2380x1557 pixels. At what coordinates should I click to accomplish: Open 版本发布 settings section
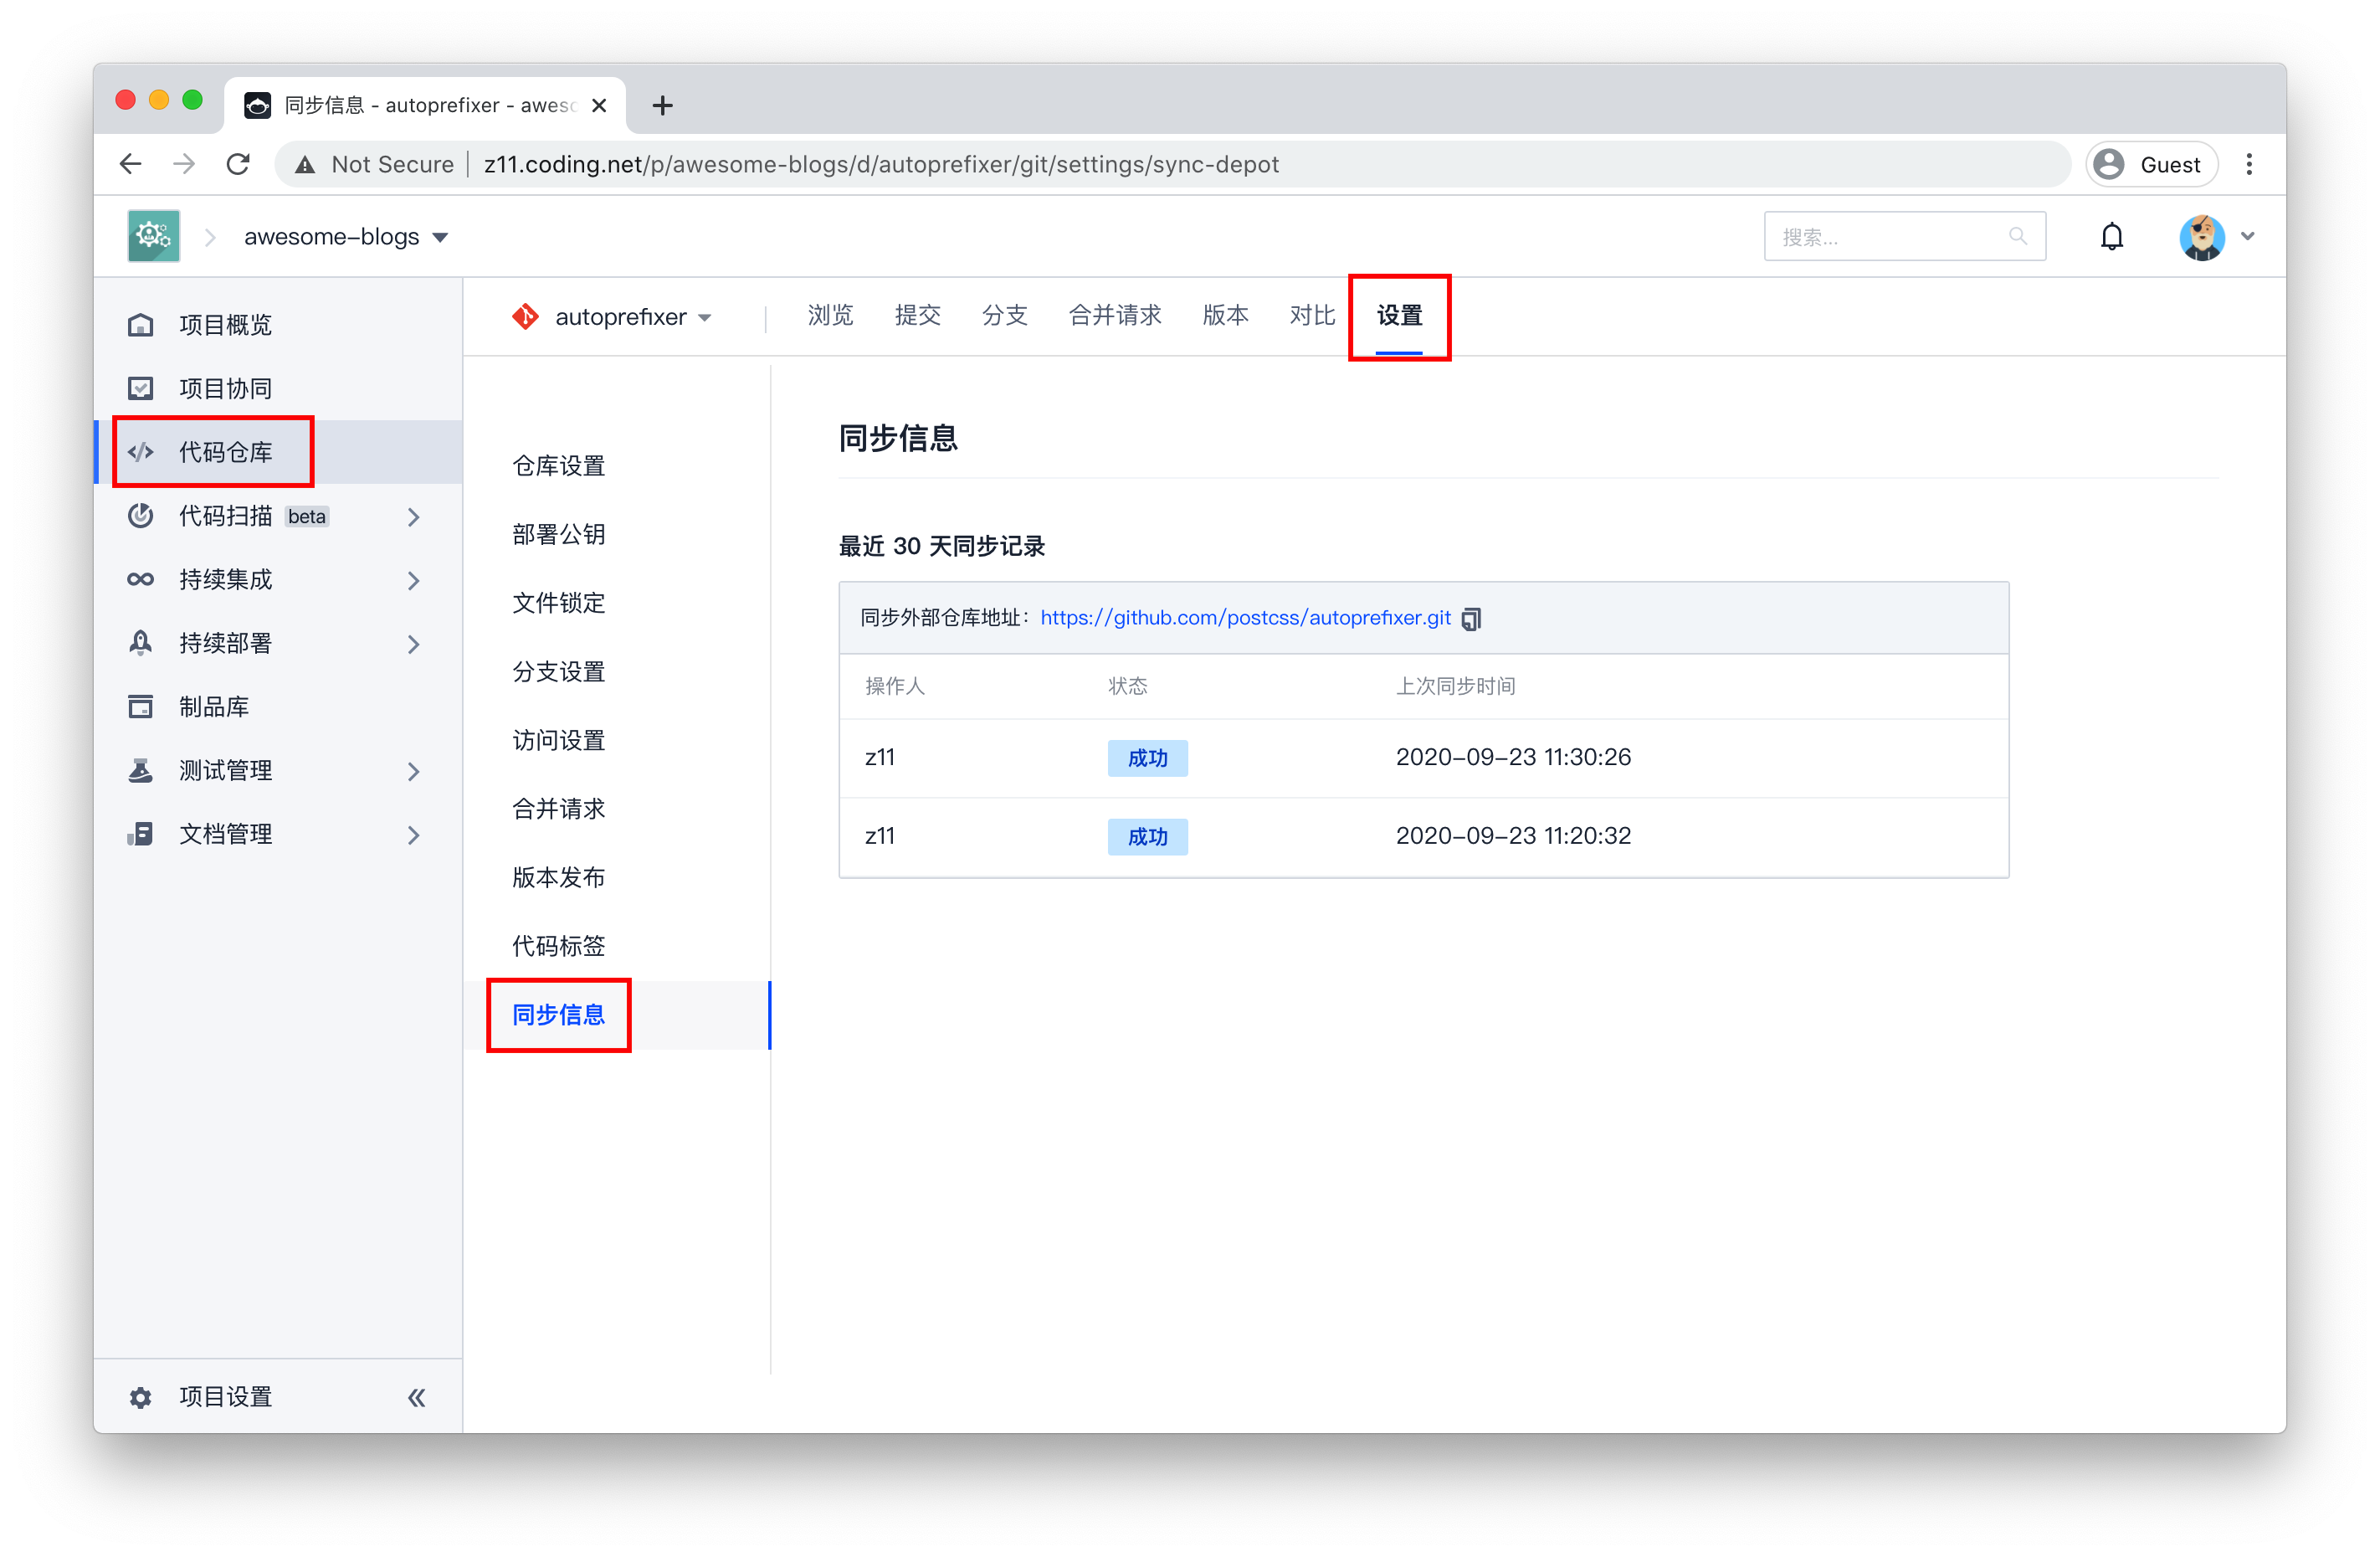click(x=559, y=877)
